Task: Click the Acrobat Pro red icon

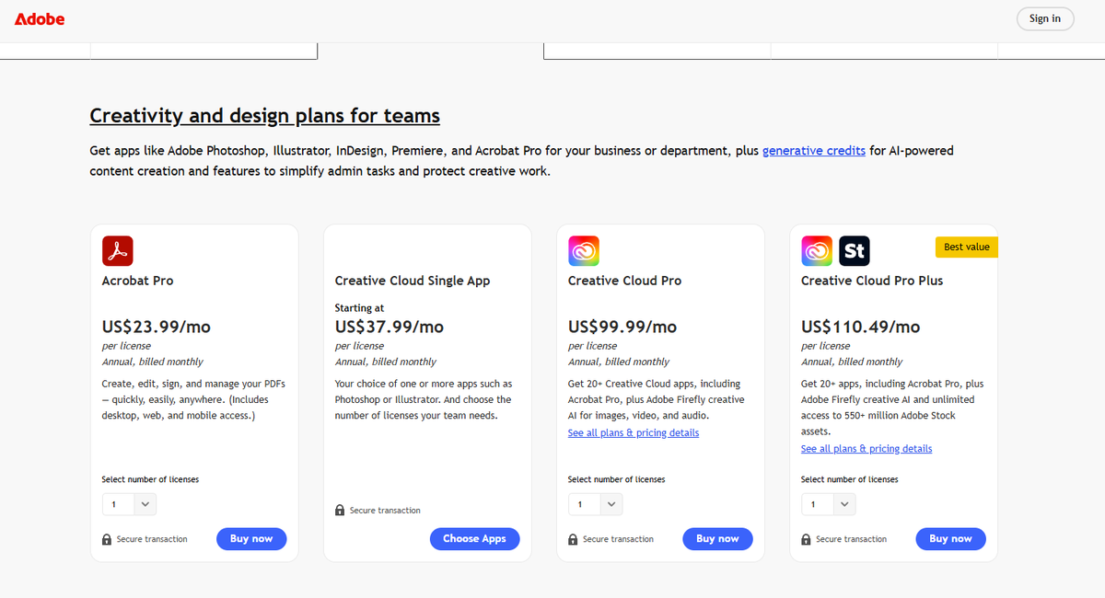Action: point(118,250)
